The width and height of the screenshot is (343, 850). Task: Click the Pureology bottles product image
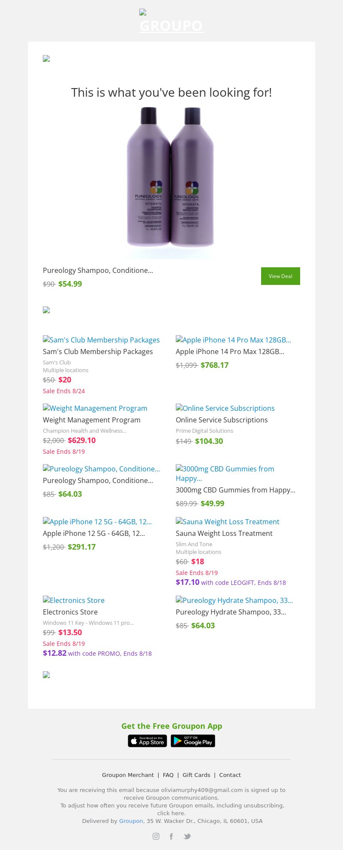(171, 183)
